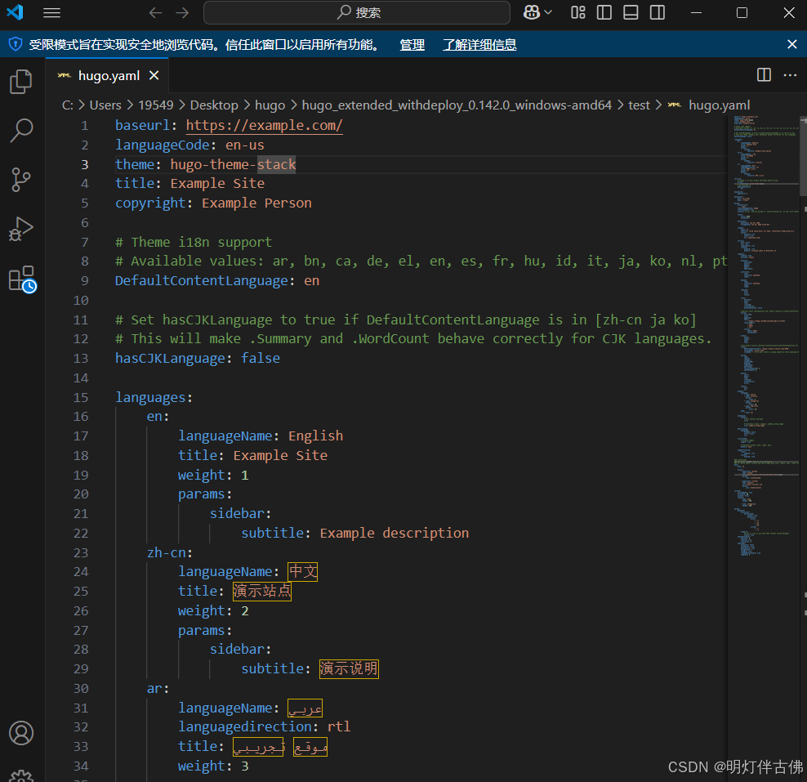Click the title bar search box
Viewport: 807px width, 782px height.
point(357,12)
